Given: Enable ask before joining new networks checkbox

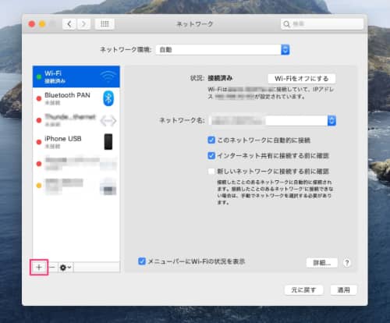Looking at the screenshot, I should (211, 171).
